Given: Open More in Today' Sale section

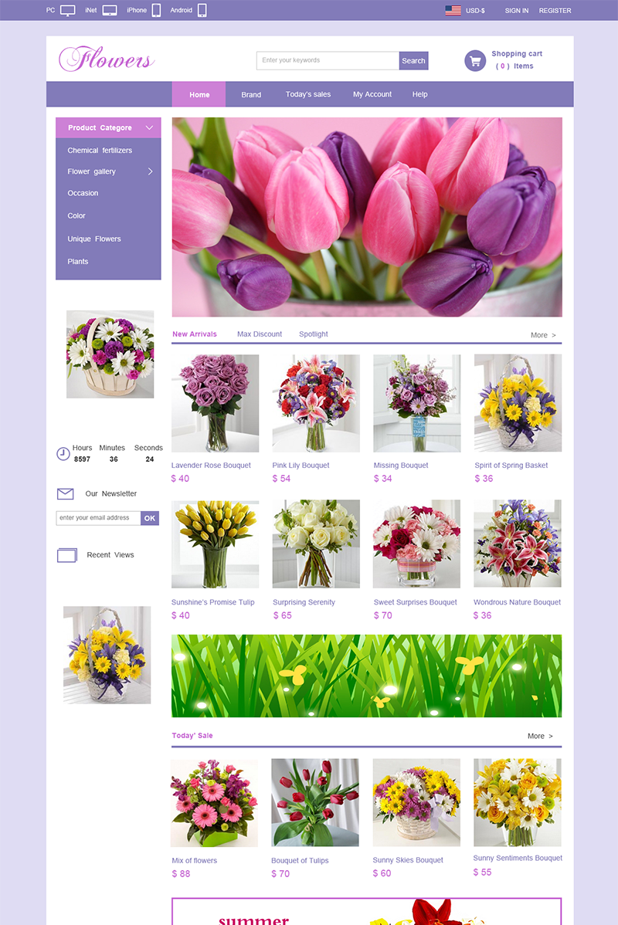Looking at the screenshot, I should (540, 736).
